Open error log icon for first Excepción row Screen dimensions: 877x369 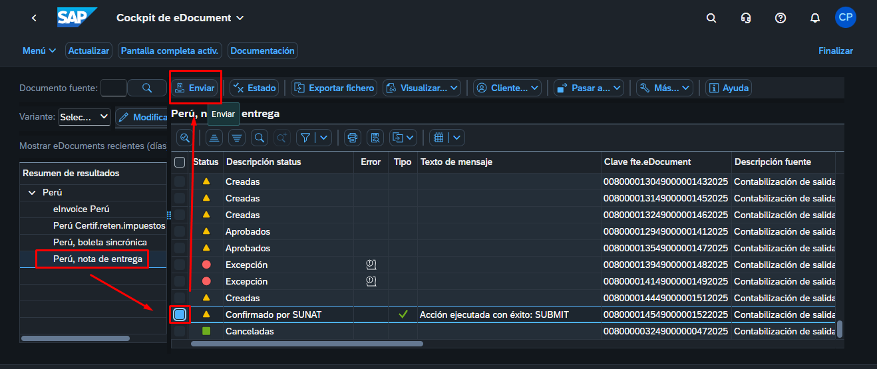pos(371,265)
